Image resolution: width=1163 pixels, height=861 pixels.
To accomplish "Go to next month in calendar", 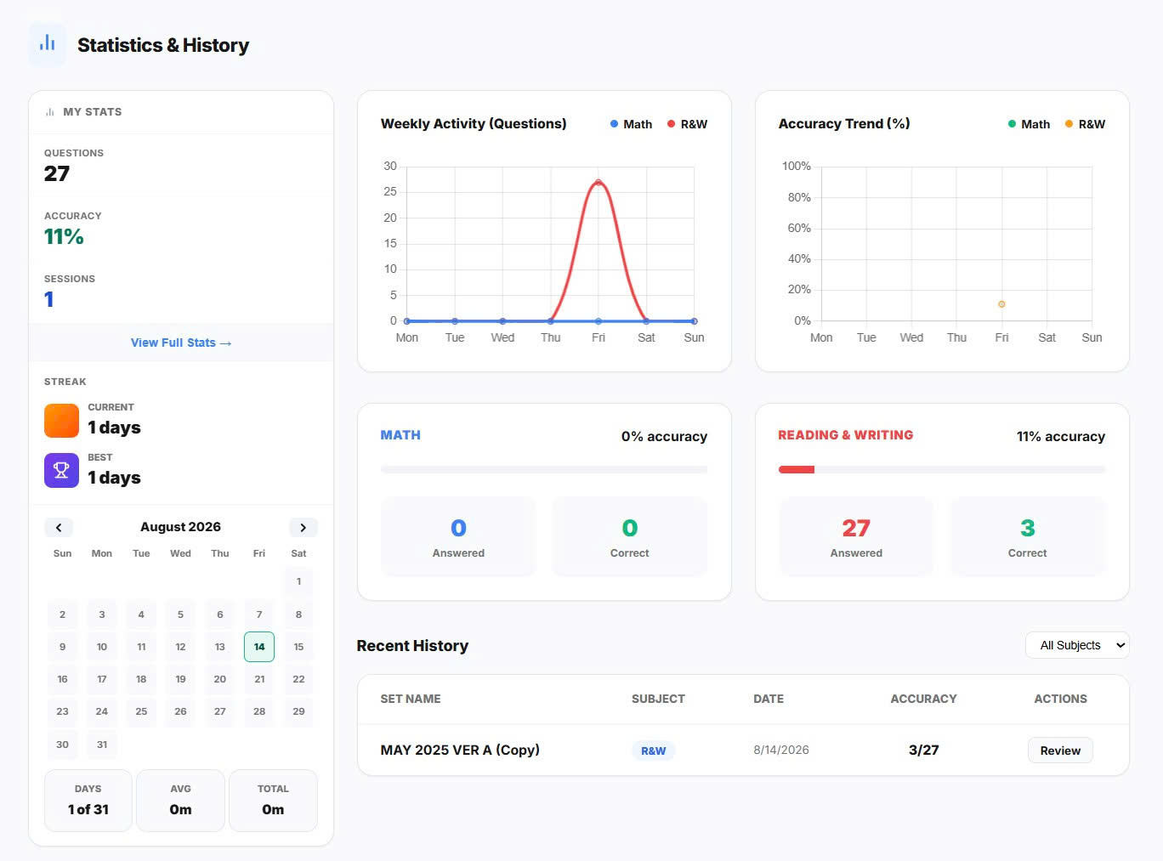I will tap(304, 527).
